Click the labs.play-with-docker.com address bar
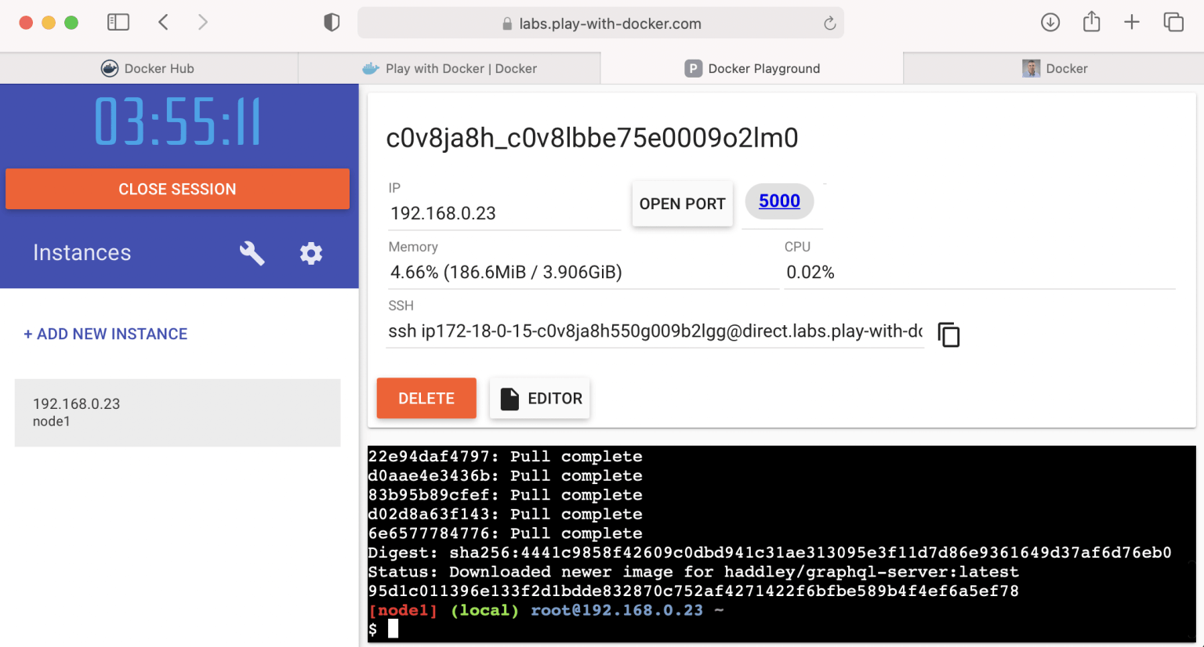Image resolution: width=1204 pixels, height=647 pixels. coord(600,23)
